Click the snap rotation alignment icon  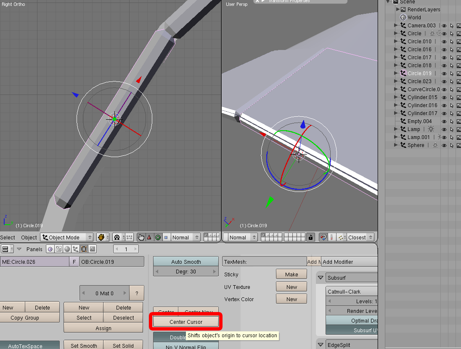click(x=331, y=237)
